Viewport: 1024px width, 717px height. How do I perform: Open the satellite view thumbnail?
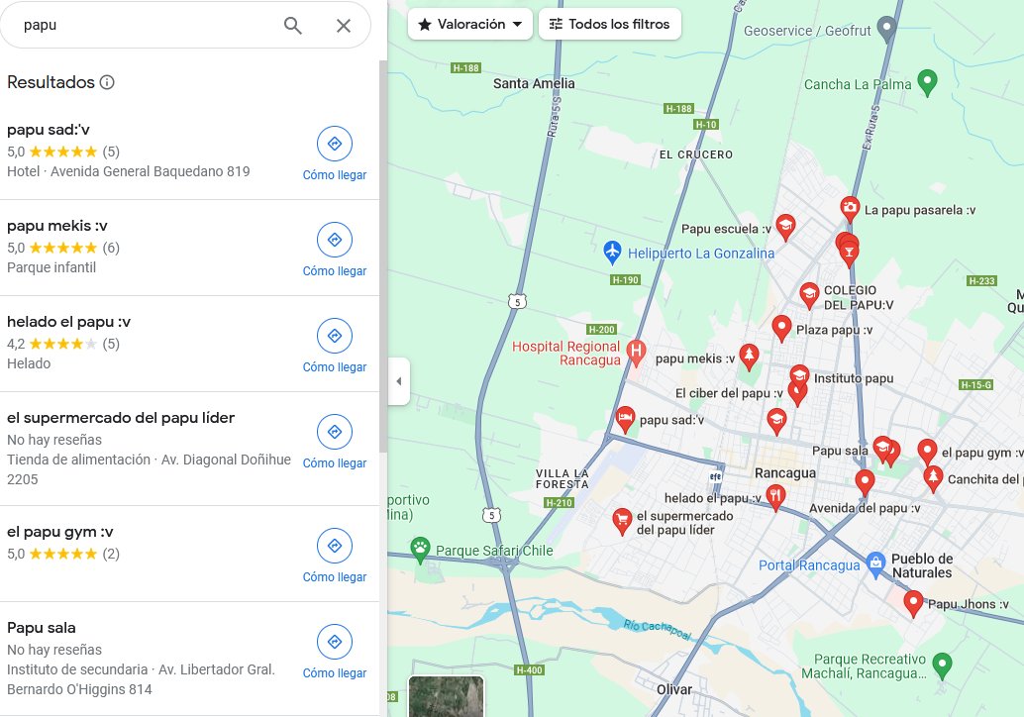point(446,695)
